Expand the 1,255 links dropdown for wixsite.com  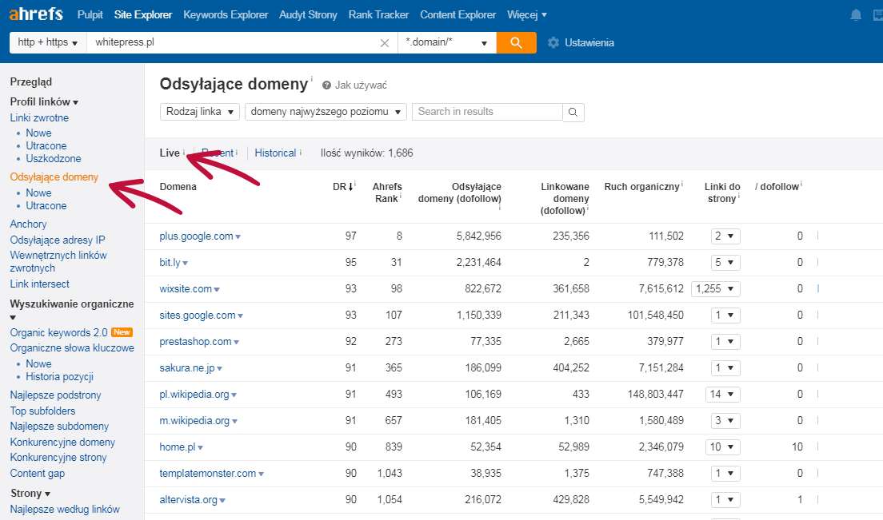[x=716, y=289]
